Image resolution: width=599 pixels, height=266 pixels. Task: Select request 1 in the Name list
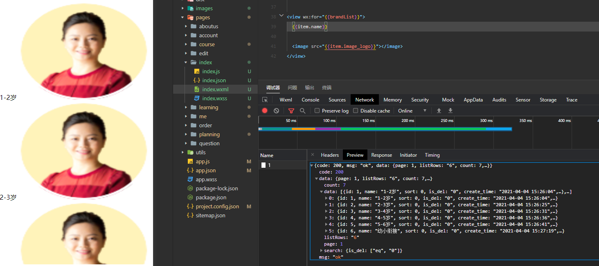269,165
